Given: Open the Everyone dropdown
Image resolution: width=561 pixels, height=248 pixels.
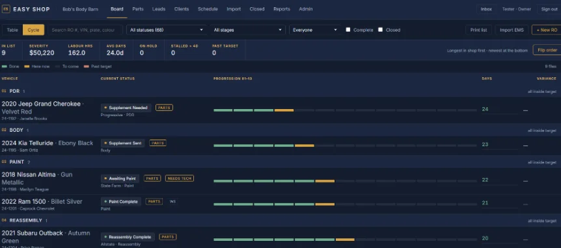Looking at the screenshot, I should point(315,30).
